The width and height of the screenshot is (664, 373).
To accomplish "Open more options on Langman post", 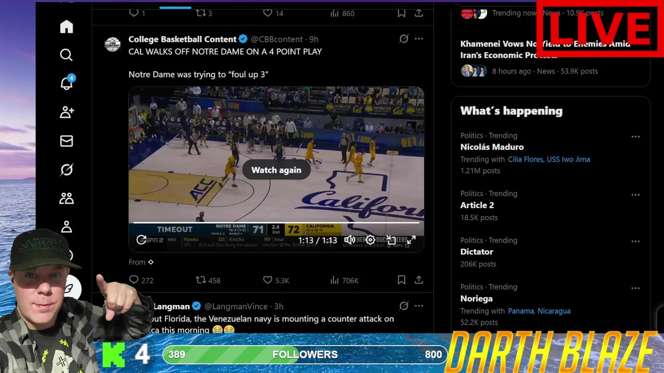I will coord(419,306).
